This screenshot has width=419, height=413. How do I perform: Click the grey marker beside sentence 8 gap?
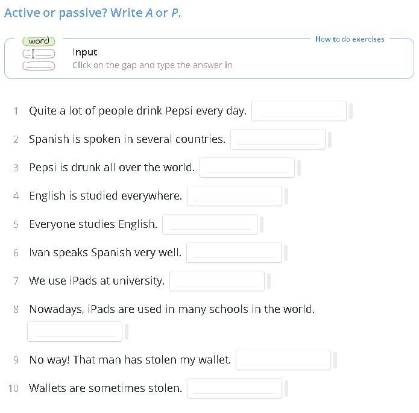tap(127, 332)
